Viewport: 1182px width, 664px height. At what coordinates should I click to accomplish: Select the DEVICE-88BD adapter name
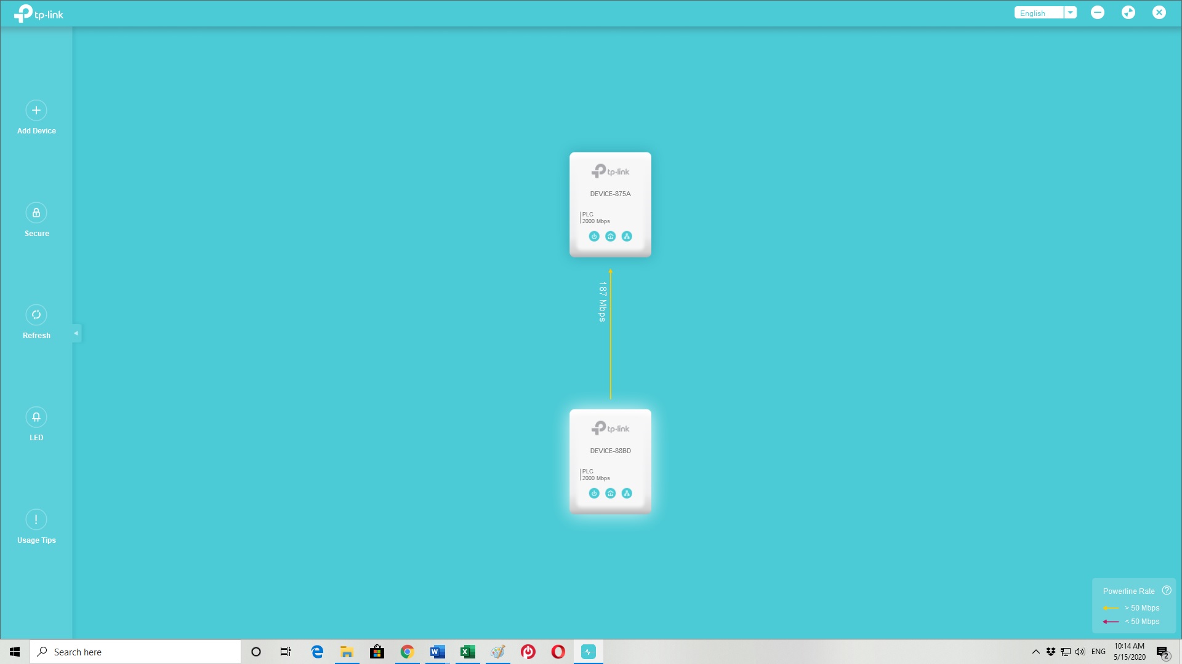pyautogui.click(x=610, y=451)
